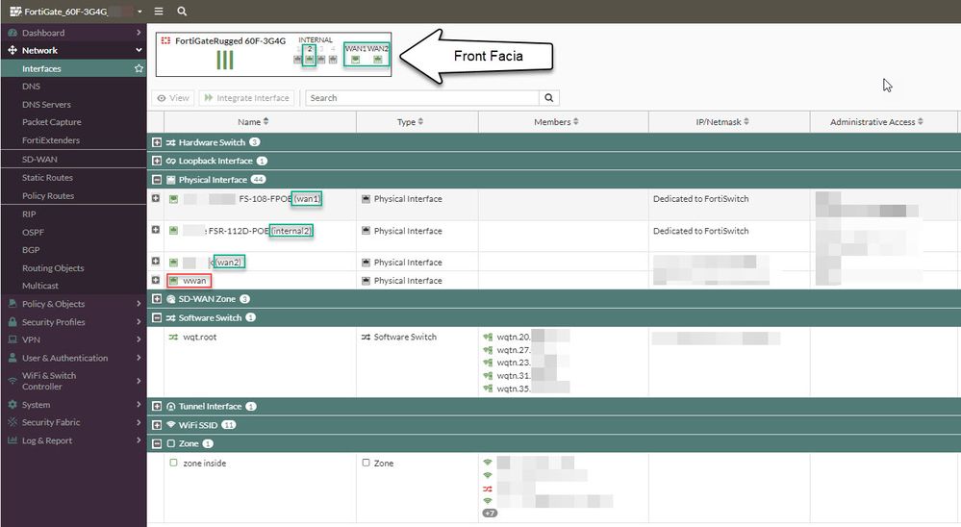Select the wqt.root software switch
The image size is (961, 527).
click(x=200, y=337)
